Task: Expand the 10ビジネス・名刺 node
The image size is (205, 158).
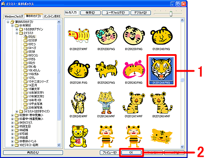Action: click(12, 145)
